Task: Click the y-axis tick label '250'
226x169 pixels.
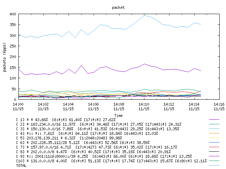Action: [13, 46]
